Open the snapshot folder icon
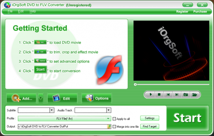This screenshot has height=136, width=214. pos(194,95)
